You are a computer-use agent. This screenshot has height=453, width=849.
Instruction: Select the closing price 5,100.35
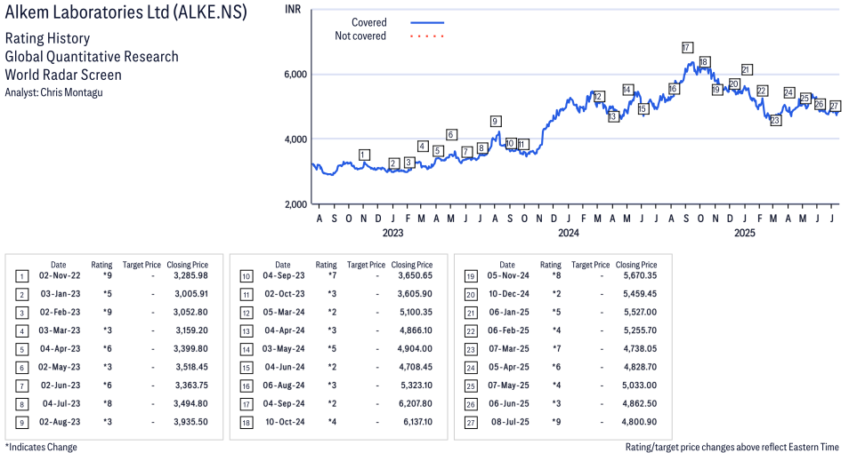416,313
